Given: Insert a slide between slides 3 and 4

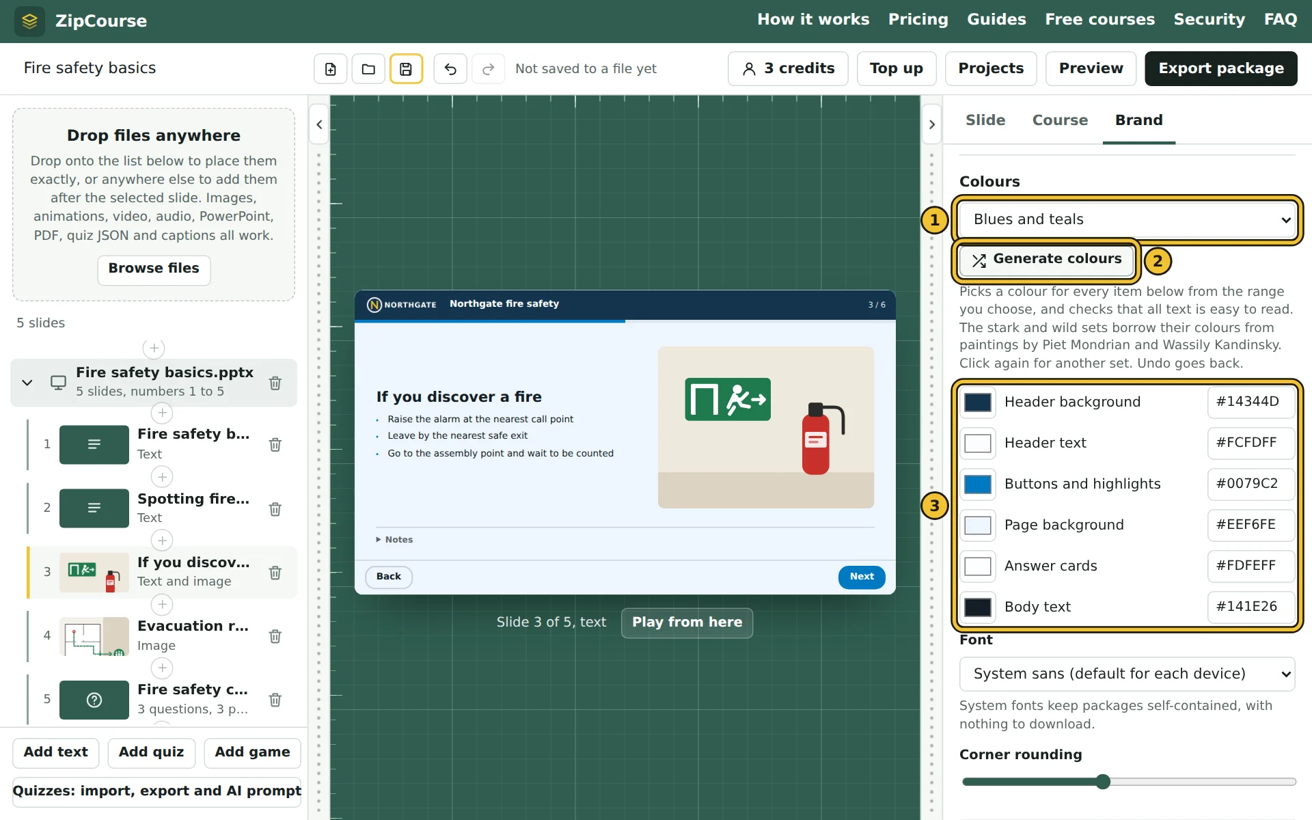Looking at the screenshot, I should tap(162, 604).
